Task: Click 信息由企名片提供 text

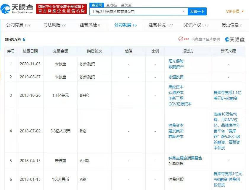Action: pos(206,39)
